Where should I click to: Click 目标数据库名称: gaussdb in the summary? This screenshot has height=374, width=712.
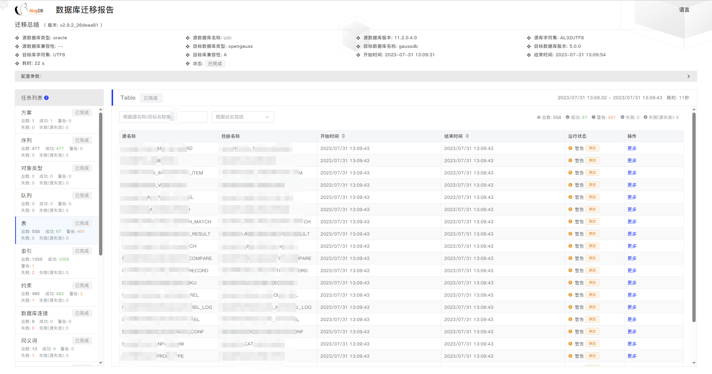(x=390, y=46)
